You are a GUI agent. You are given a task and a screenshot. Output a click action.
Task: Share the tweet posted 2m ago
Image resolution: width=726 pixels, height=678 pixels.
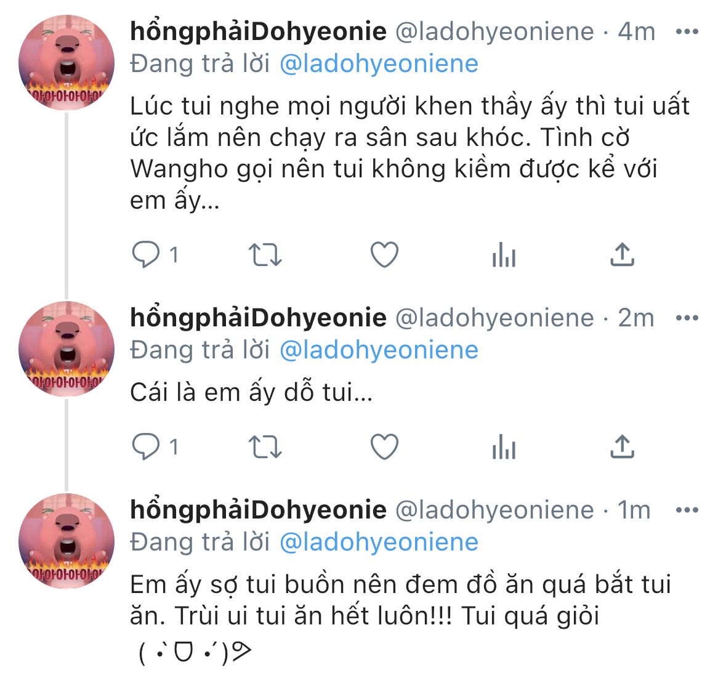point(622,447)
